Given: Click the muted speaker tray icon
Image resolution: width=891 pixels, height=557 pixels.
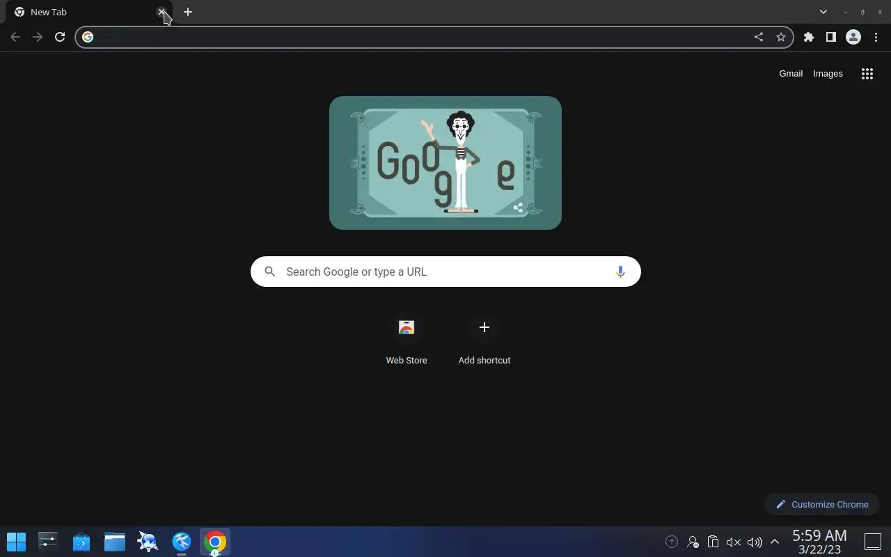Looking at the screenshot, I should 734,542.
